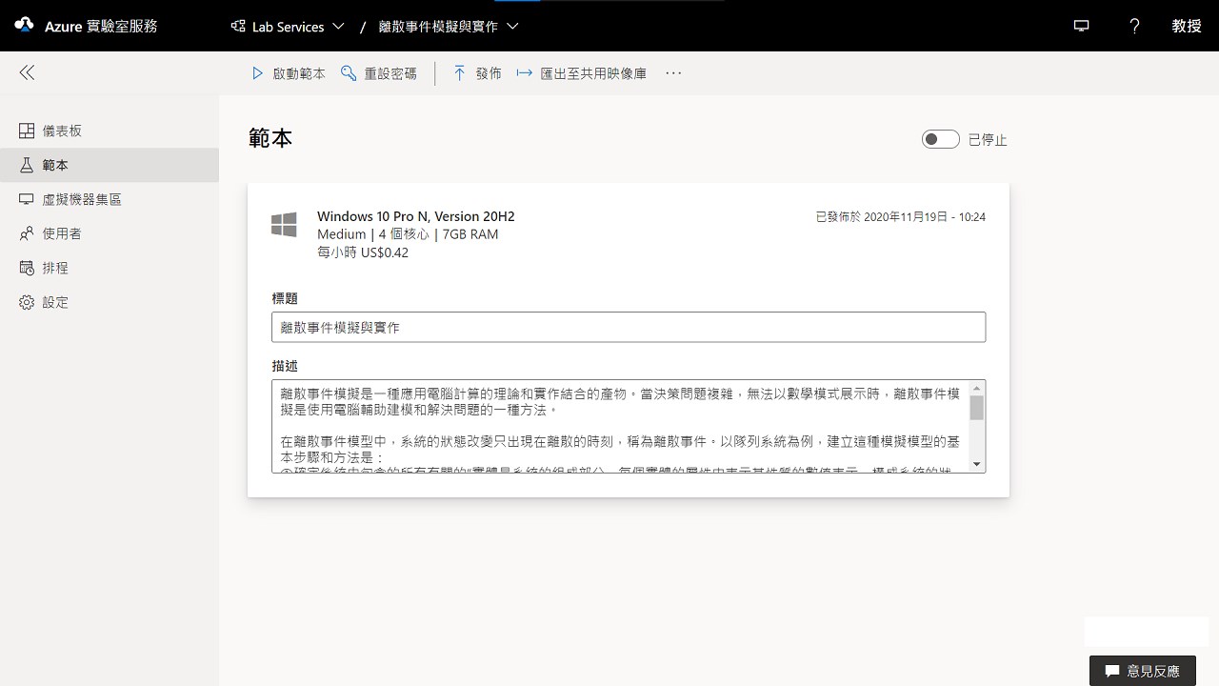The width and height of the screenshot is (1219, 686).
Task: Open the 虛擬機器集區 page
Action: (110, 199)
